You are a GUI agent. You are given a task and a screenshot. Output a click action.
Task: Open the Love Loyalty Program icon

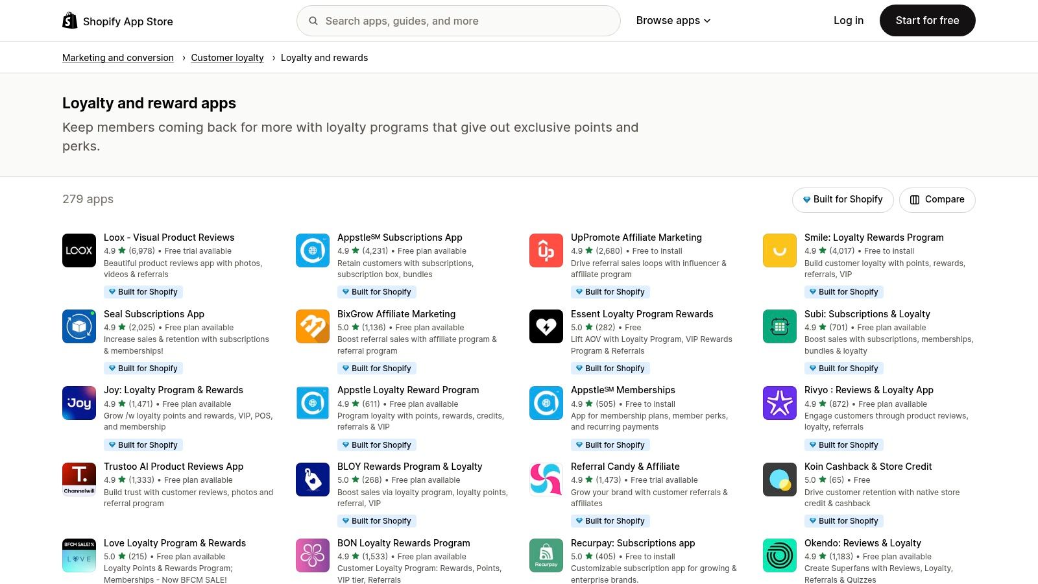coord(79,555)
